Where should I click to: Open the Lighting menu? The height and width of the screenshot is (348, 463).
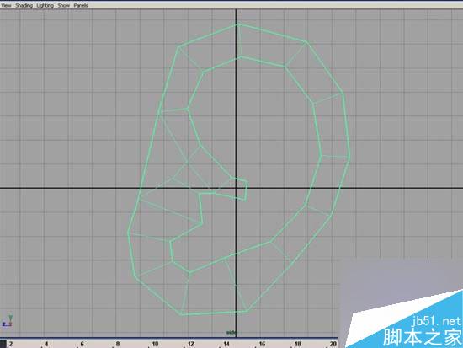(x=45, y=5)
